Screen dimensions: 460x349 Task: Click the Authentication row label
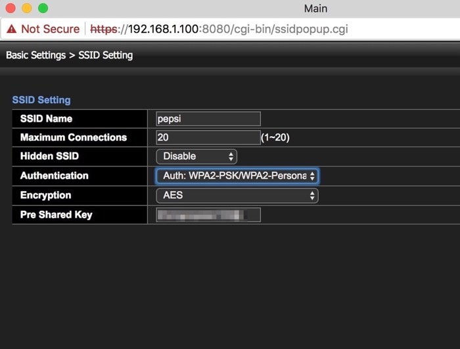(x=54, y=176)
